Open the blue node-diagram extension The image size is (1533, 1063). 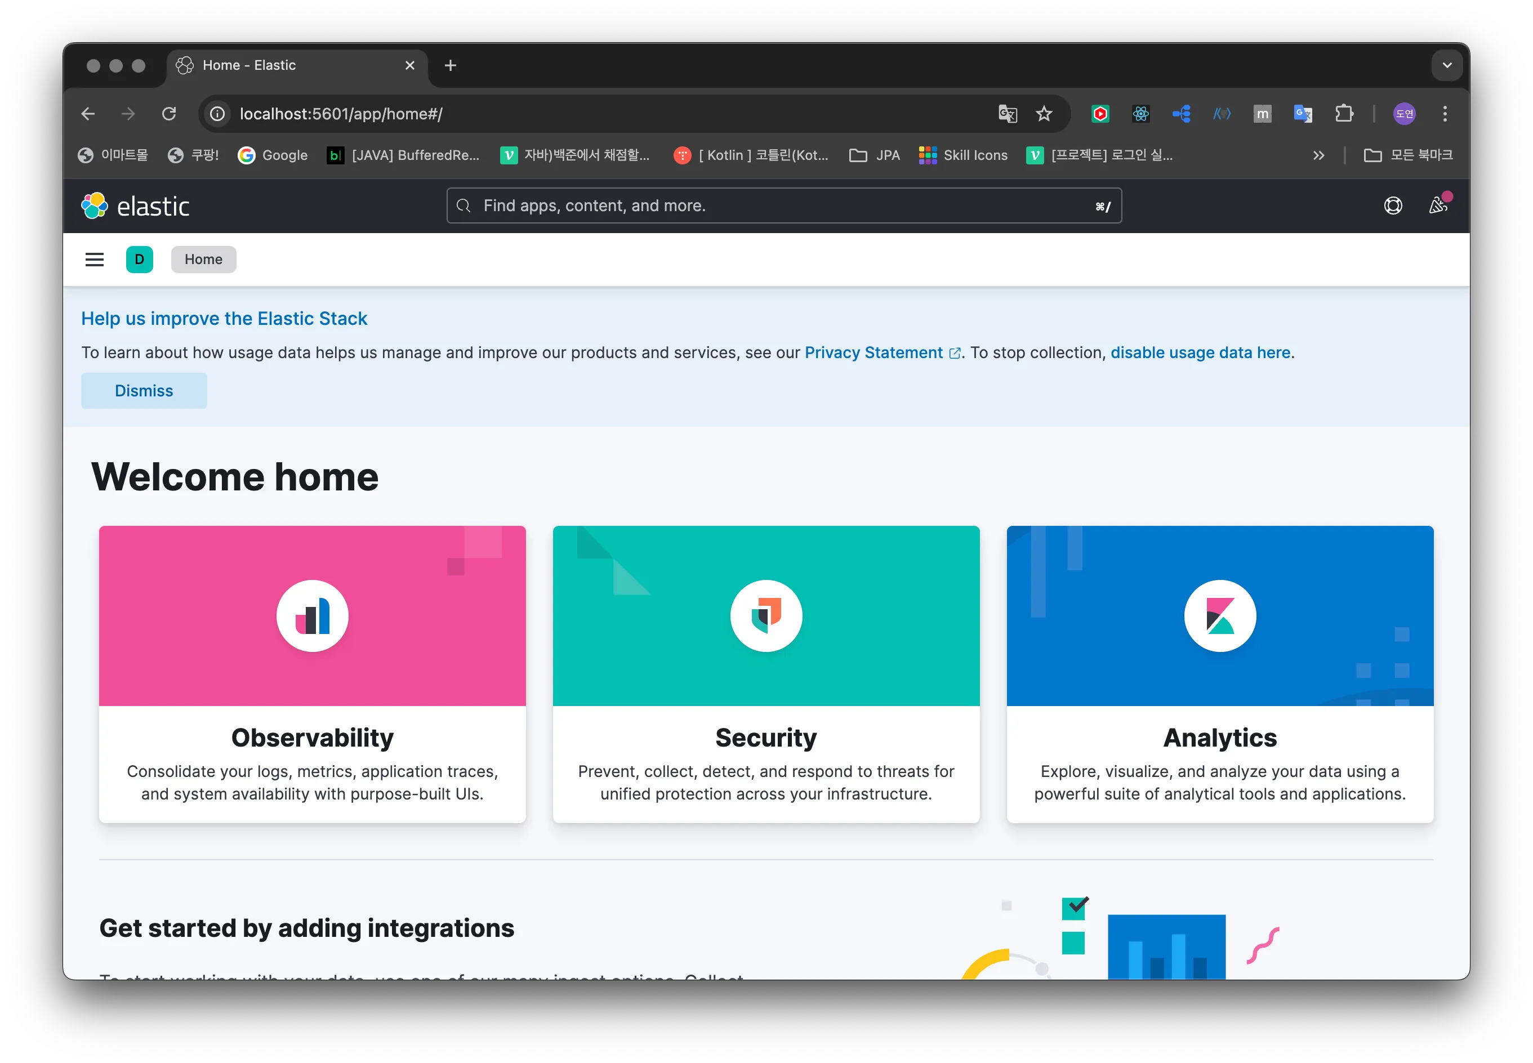pyautogui.click(x=1181, y=114)
